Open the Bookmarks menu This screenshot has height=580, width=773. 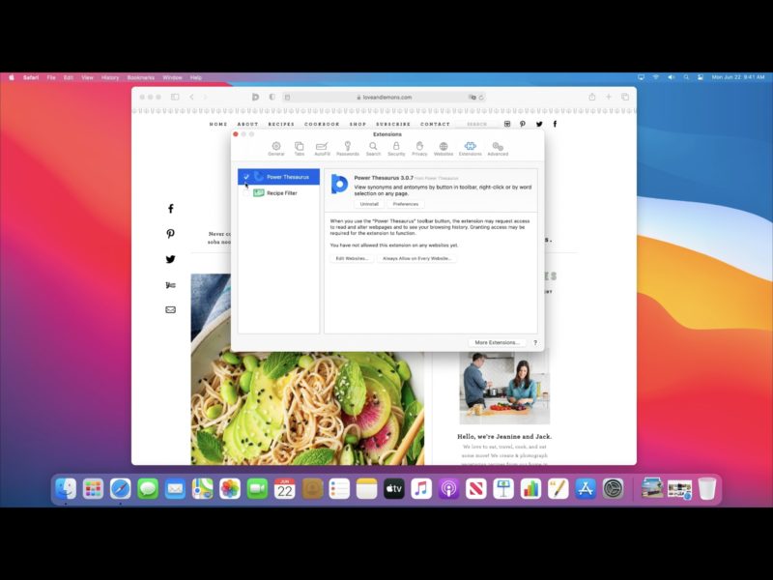141,77
